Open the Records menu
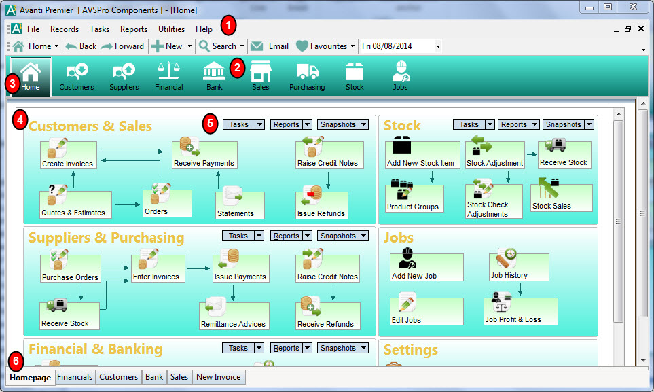This screenshot has height=392, width=654. coord(65,29)
